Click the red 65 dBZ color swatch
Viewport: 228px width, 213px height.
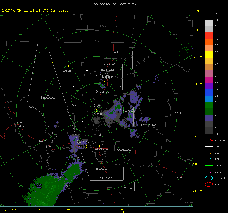(x=209, y=35)
